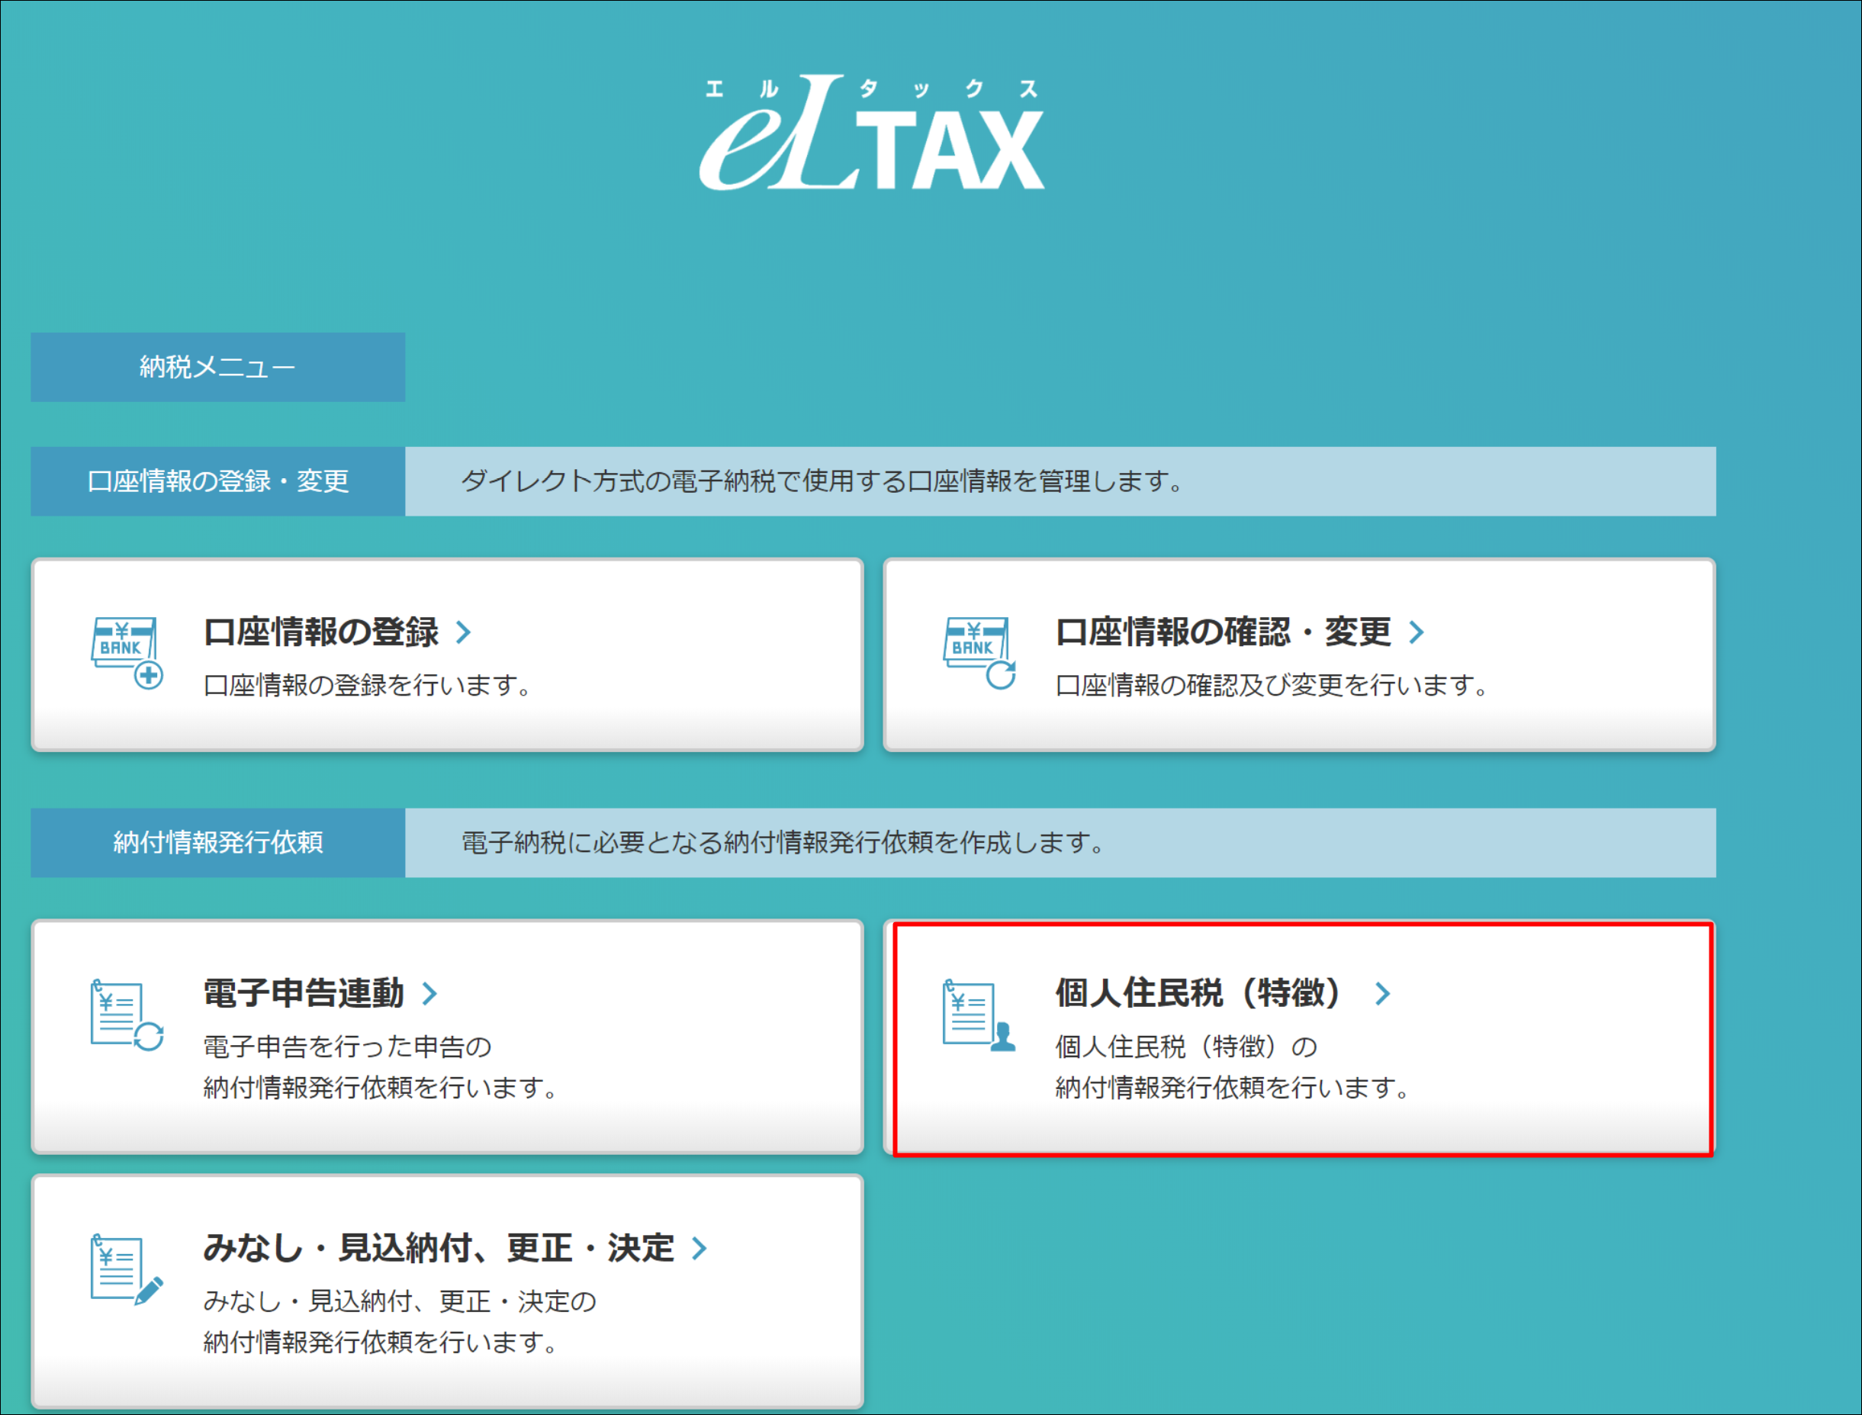This screenshot has height=1415, width=1862.
Task: Select the 口座情報の登録・変更 section label
Action: click(218, 482)
